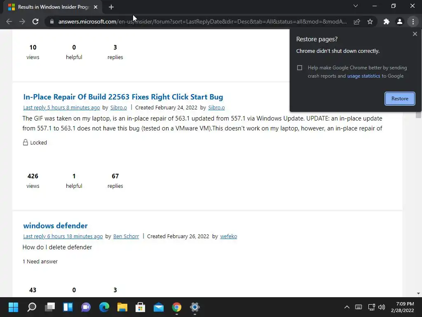
Task: Open taskbar Search
Action: [31, 307]
